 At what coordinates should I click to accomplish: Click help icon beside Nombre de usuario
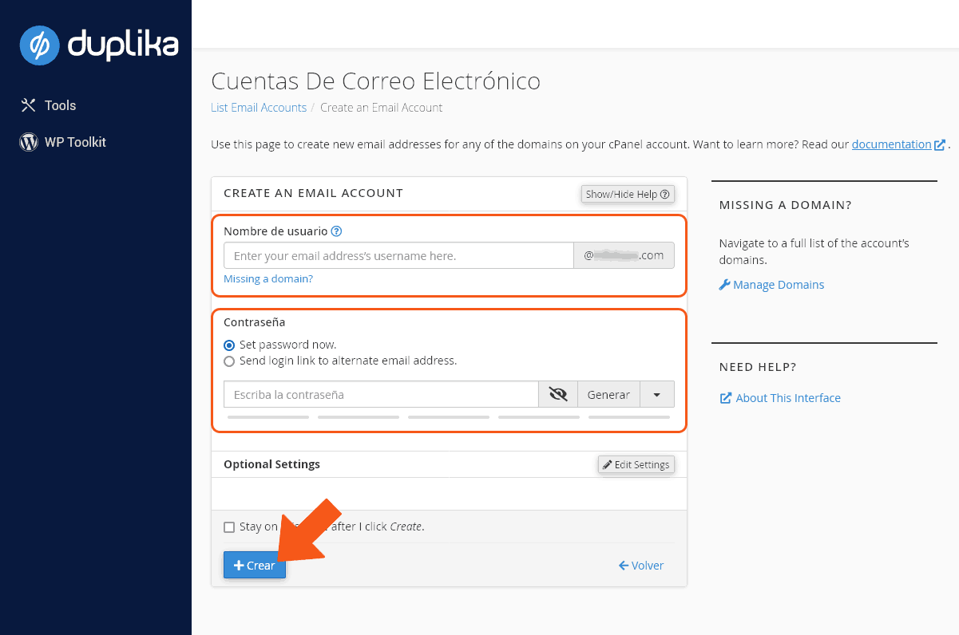pyautogui.click(x=336, y=231)
